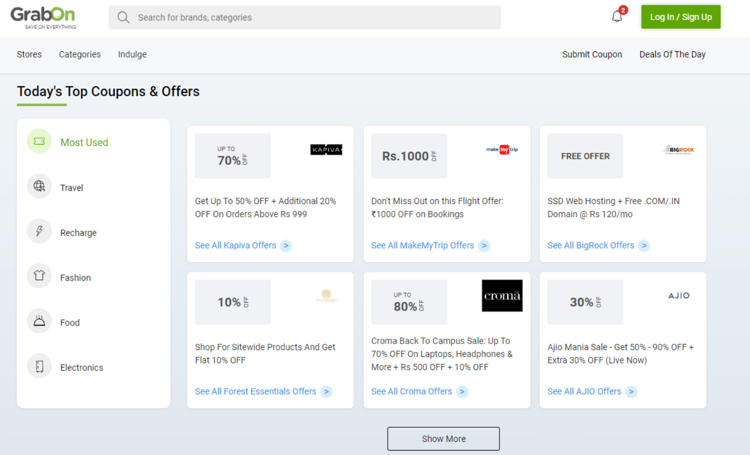The width and height of the screenshot is (750, 455).
Task: Select the Recharge lightning icon
Action: (39, 231)
